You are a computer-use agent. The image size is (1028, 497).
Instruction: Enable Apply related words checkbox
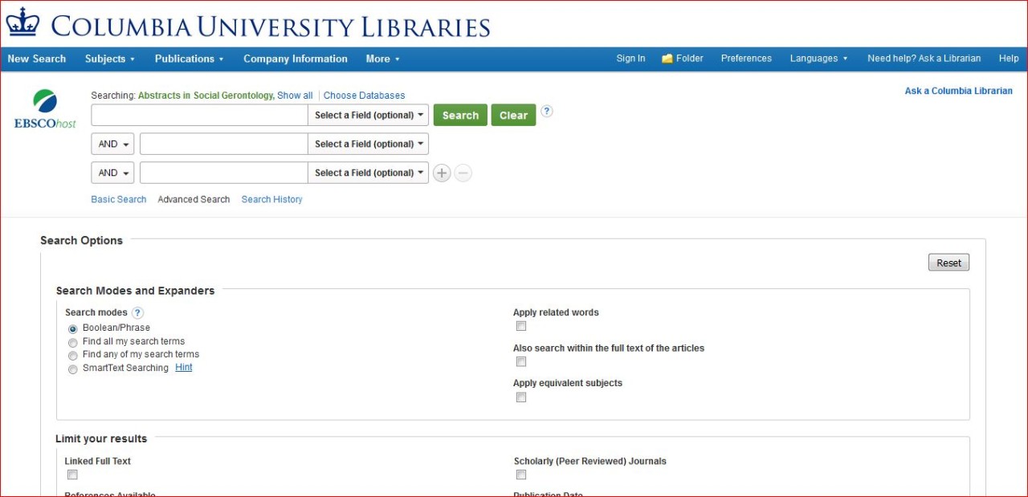click(x=521, y=326)
